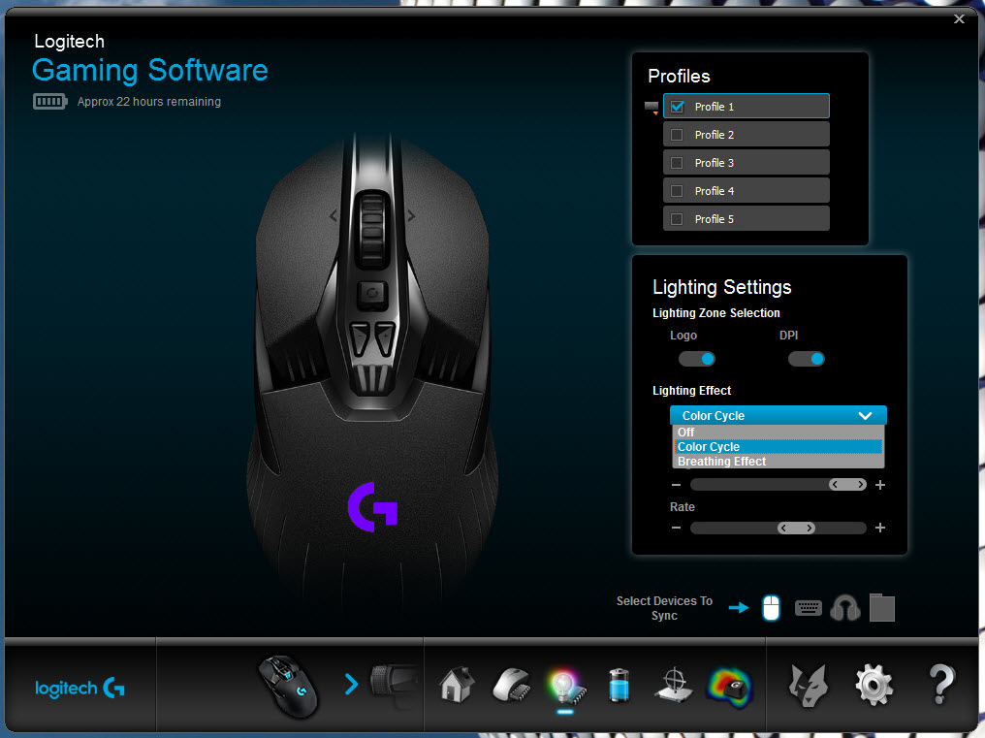Click the profile storage icon beside Profile 1

click(x=651, y=108)
